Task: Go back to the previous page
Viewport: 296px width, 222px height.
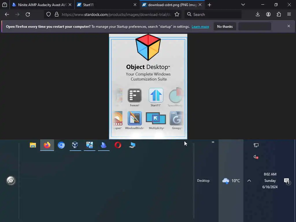Action: pyautogui.click(x=7, y=14)
